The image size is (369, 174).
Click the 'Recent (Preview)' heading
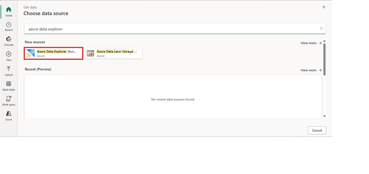click(x=38, y=69)
